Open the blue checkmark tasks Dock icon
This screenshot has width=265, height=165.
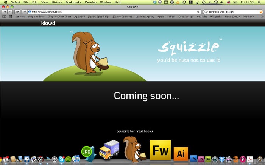pyautogui.click(x=27, y=159)
